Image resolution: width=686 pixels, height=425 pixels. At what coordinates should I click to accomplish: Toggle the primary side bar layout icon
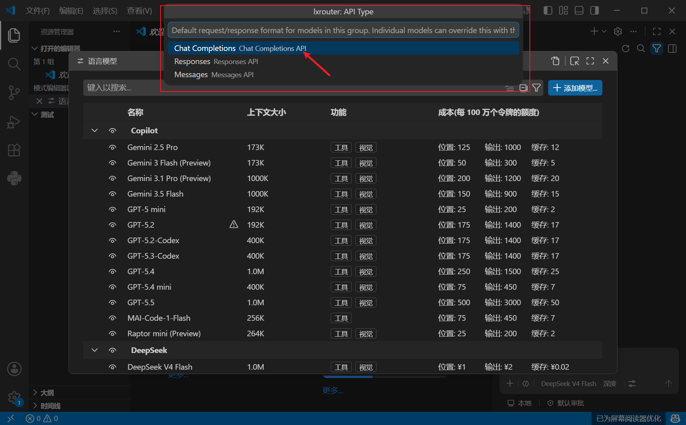pyautogui.click(x=548, y=10)
